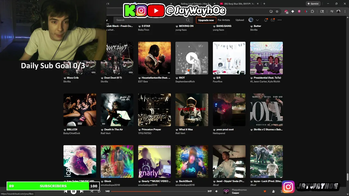Open artist BabyChiefDoit
349x196 pixels.
coord(72,133)
